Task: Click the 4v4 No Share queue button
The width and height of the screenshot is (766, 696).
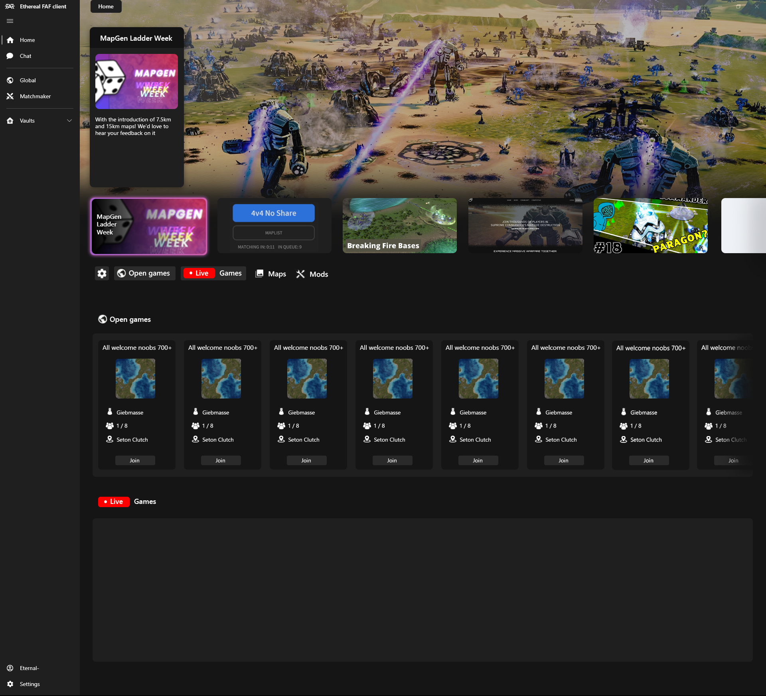Action: (x=274, y=213)
